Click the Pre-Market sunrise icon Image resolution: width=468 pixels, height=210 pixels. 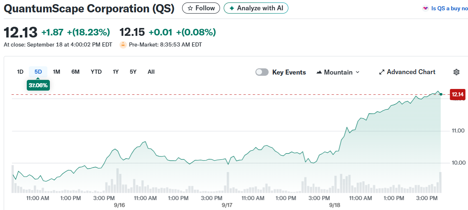[123, 45]
